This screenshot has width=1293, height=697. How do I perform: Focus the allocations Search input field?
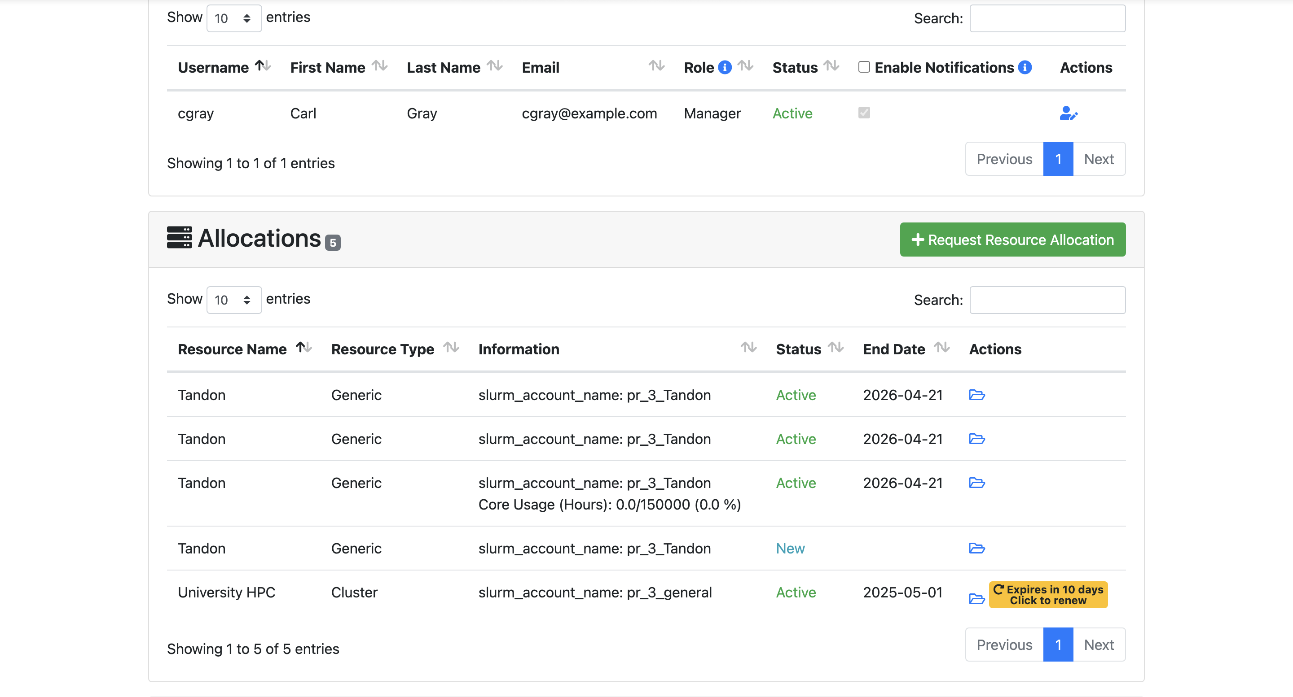[1047, 300]
